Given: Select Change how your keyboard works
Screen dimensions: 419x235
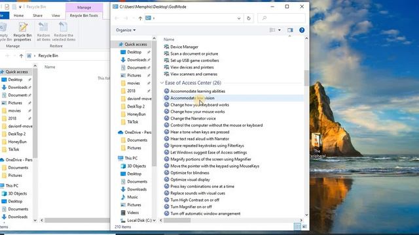Looking at the screenshot, I should click(200, 104).
